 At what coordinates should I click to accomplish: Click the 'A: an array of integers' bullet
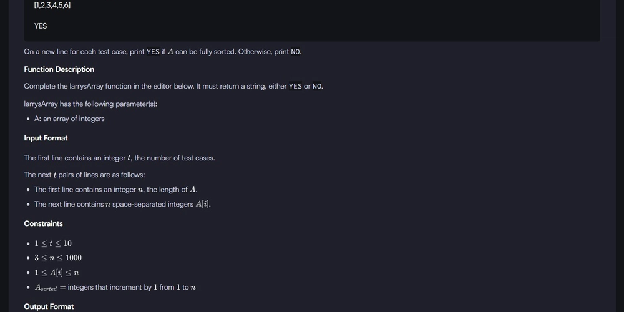tap(69, 119)
